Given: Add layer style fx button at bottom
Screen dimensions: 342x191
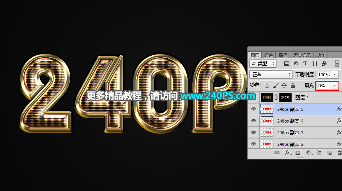Looking at the screenshot, I should (288, 153).
